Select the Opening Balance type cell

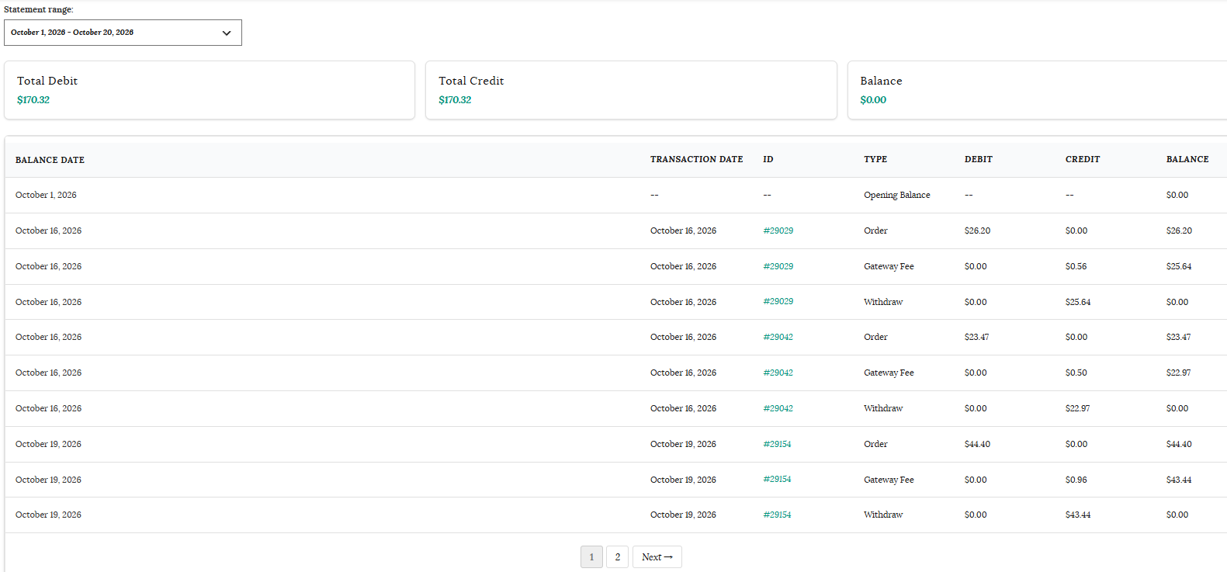point(897,195)
